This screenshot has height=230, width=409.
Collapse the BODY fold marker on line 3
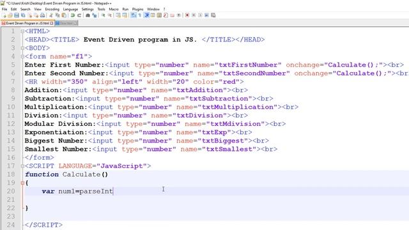22,48
